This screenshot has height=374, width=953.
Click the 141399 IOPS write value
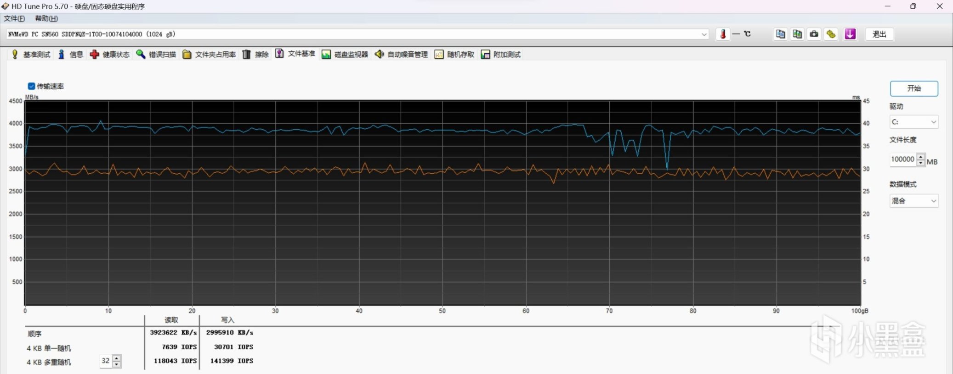232,361
